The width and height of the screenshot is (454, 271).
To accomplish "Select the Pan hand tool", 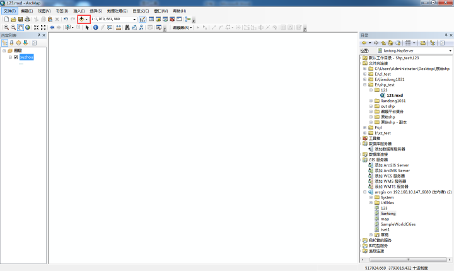I will (20, 28).
